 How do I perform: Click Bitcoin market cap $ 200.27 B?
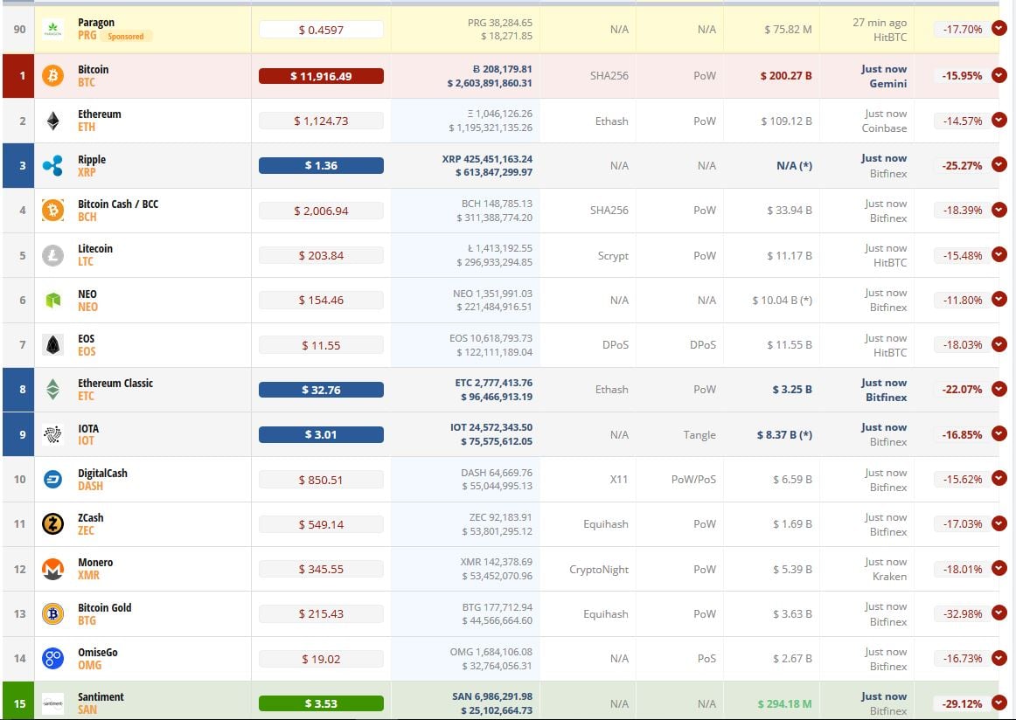click(x=786, y=76)
